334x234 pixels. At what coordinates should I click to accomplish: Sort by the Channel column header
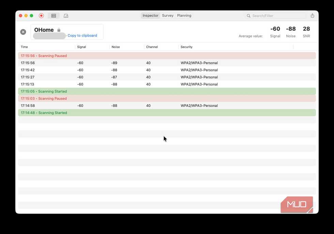click(x=152, y=47)
